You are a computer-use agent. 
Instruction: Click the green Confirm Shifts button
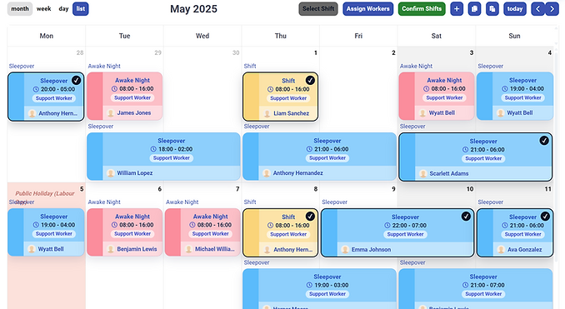tap(422, 9)
